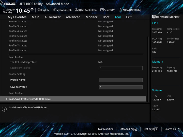Image resolution: width=183 pixels, height=137 pixels.
Task: Click the Version 2.20.1271 copyright text
Action: point(91,134)
